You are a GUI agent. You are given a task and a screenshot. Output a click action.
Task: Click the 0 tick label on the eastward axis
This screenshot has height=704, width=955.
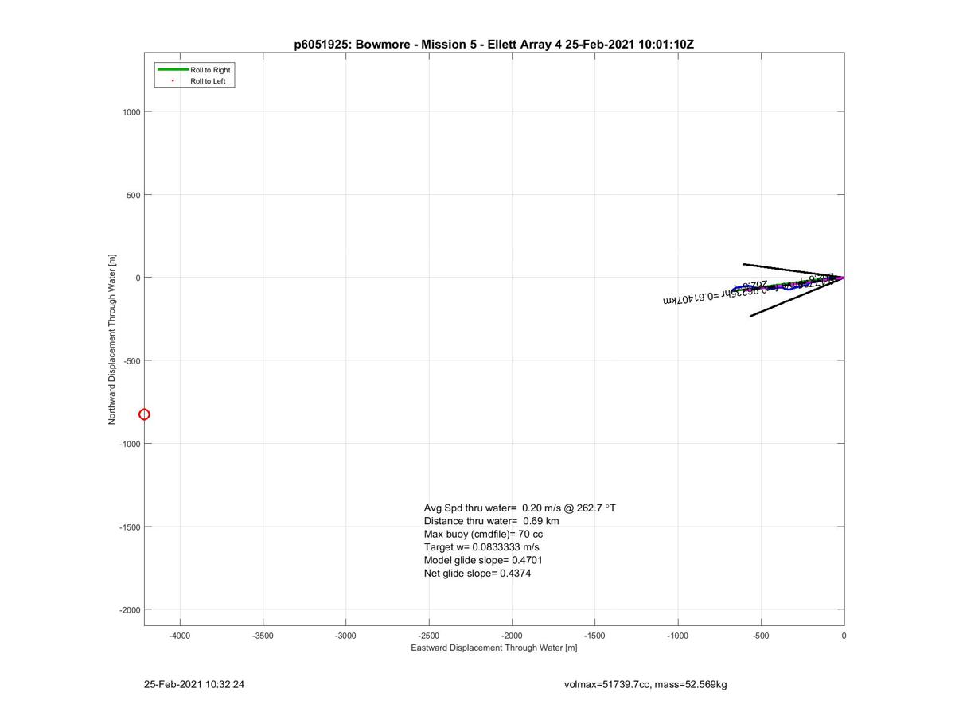coord(844,636)
